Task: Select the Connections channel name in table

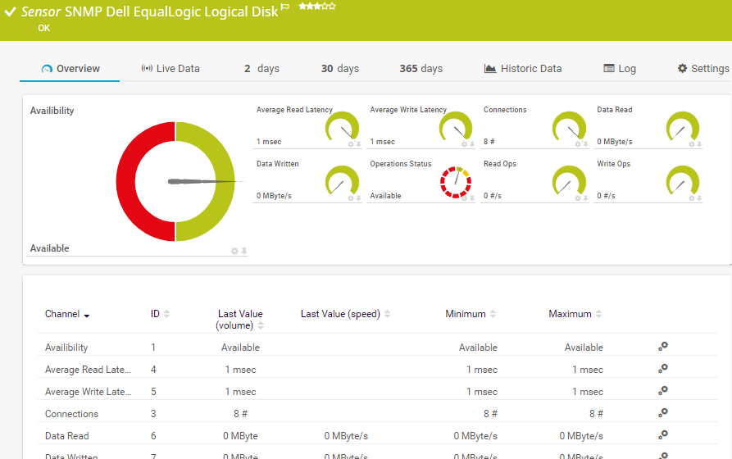Action: [71, 414]
